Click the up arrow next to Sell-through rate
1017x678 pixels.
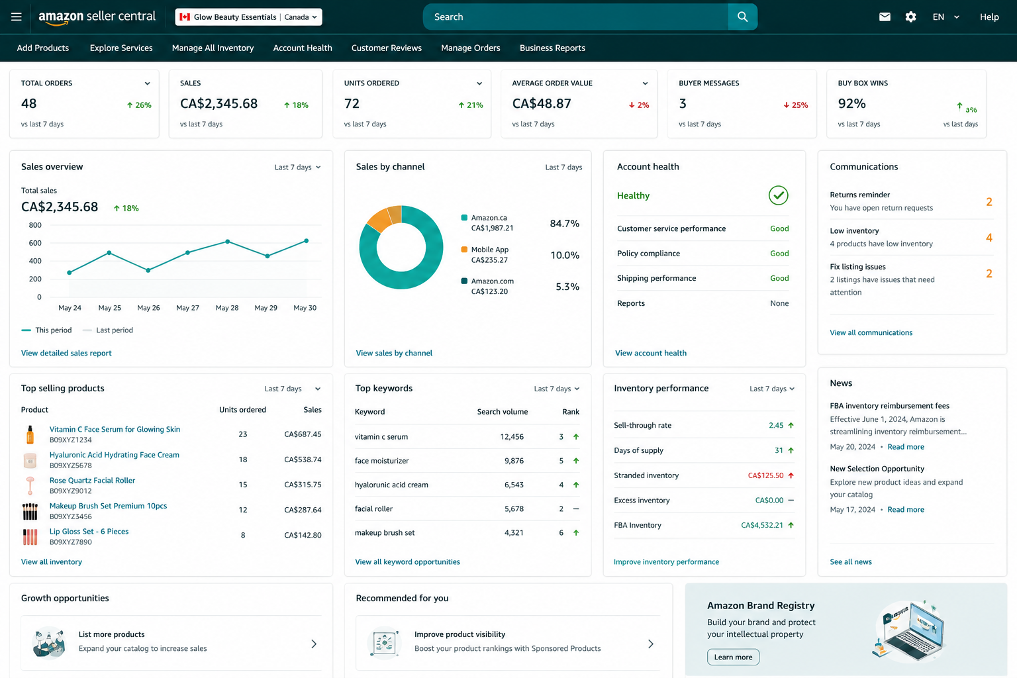coord(791,426)
